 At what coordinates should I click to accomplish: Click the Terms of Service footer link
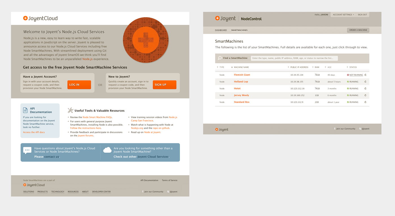(170, 180)
